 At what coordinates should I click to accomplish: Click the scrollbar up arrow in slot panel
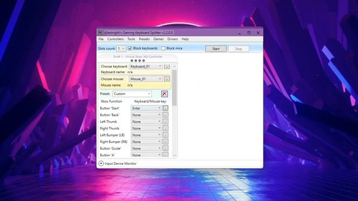point(175,66)
